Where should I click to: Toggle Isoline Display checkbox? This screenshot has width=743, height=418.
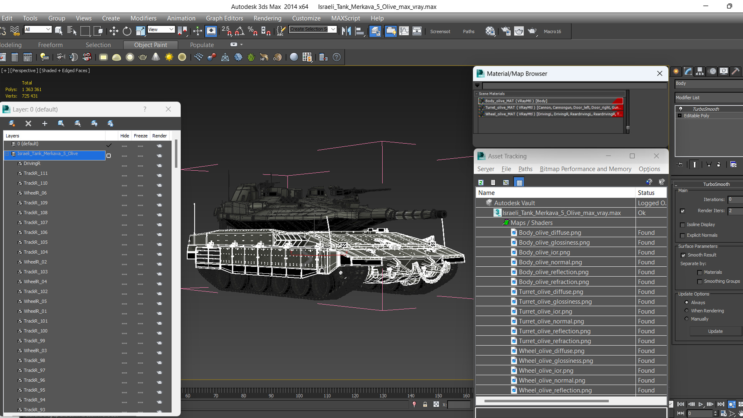point(683,225)
